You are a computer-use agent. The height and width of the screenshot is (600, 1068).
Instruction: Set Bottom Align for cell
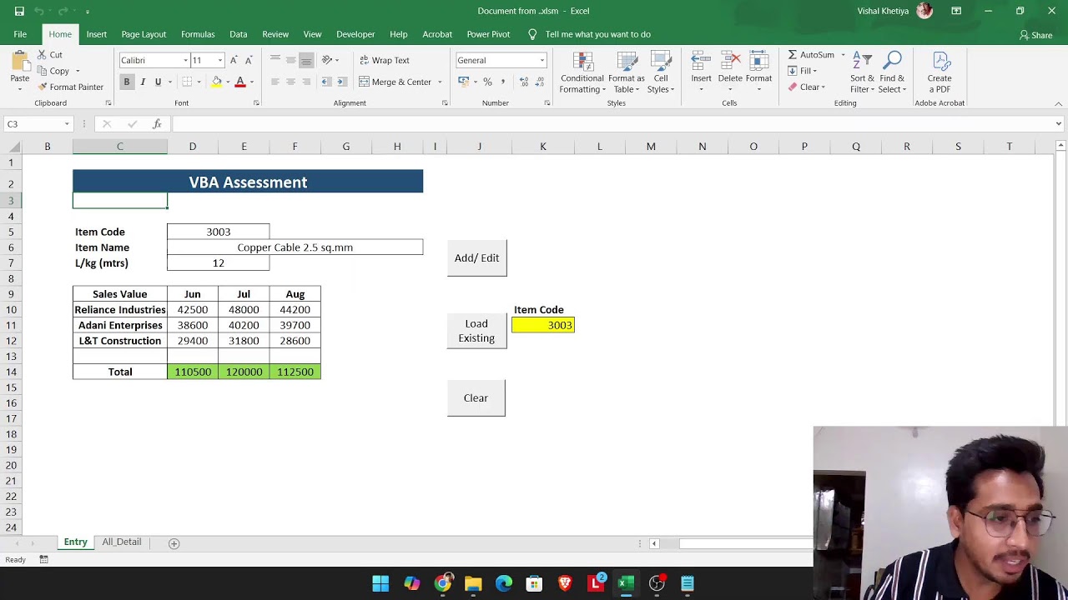pos(306,60)
